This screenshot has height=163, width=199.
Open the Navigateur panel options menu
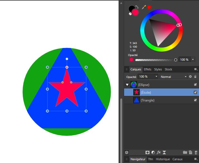coord(196,159)
